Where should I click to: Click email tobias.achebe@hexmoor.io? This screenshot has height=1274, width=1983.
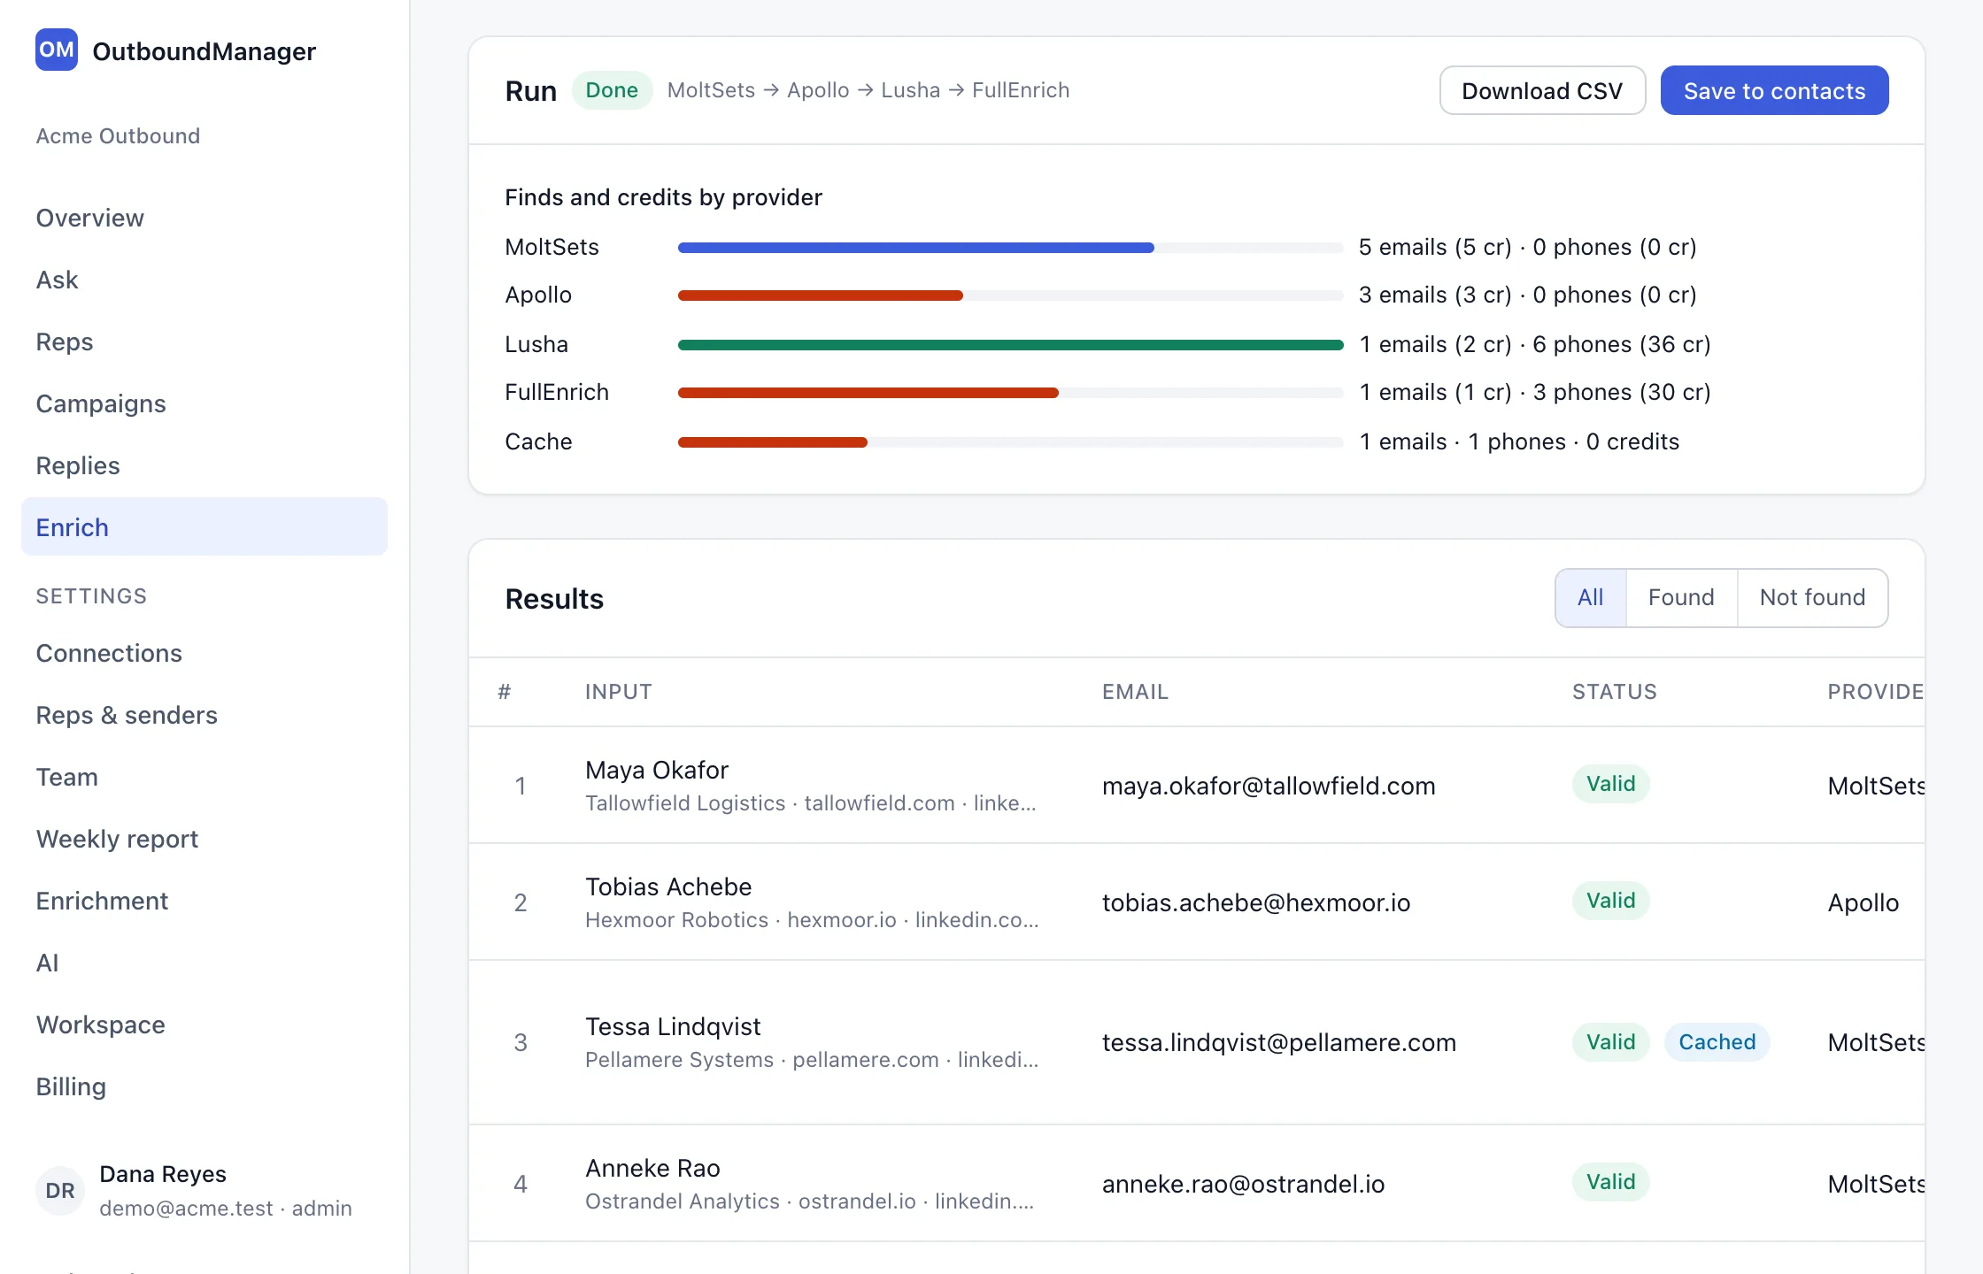coord(1256,902)
